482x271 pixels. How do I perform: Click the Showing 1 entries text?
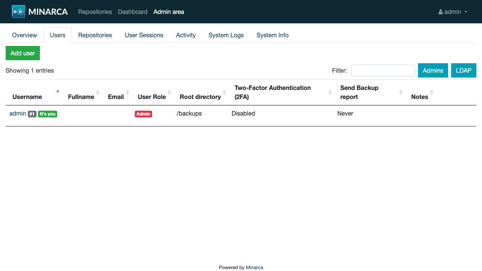(x=30, y=70)
